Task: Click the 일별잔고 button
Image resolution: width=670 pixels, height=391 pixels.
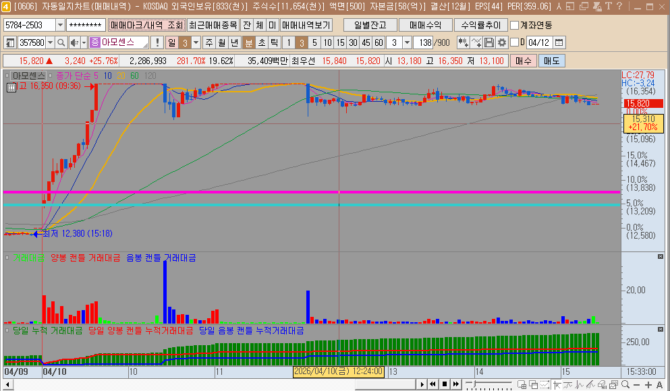Action: click(x=370, y=25)
